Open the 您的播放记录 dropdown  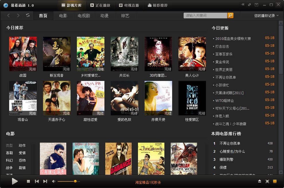(266, 15)
